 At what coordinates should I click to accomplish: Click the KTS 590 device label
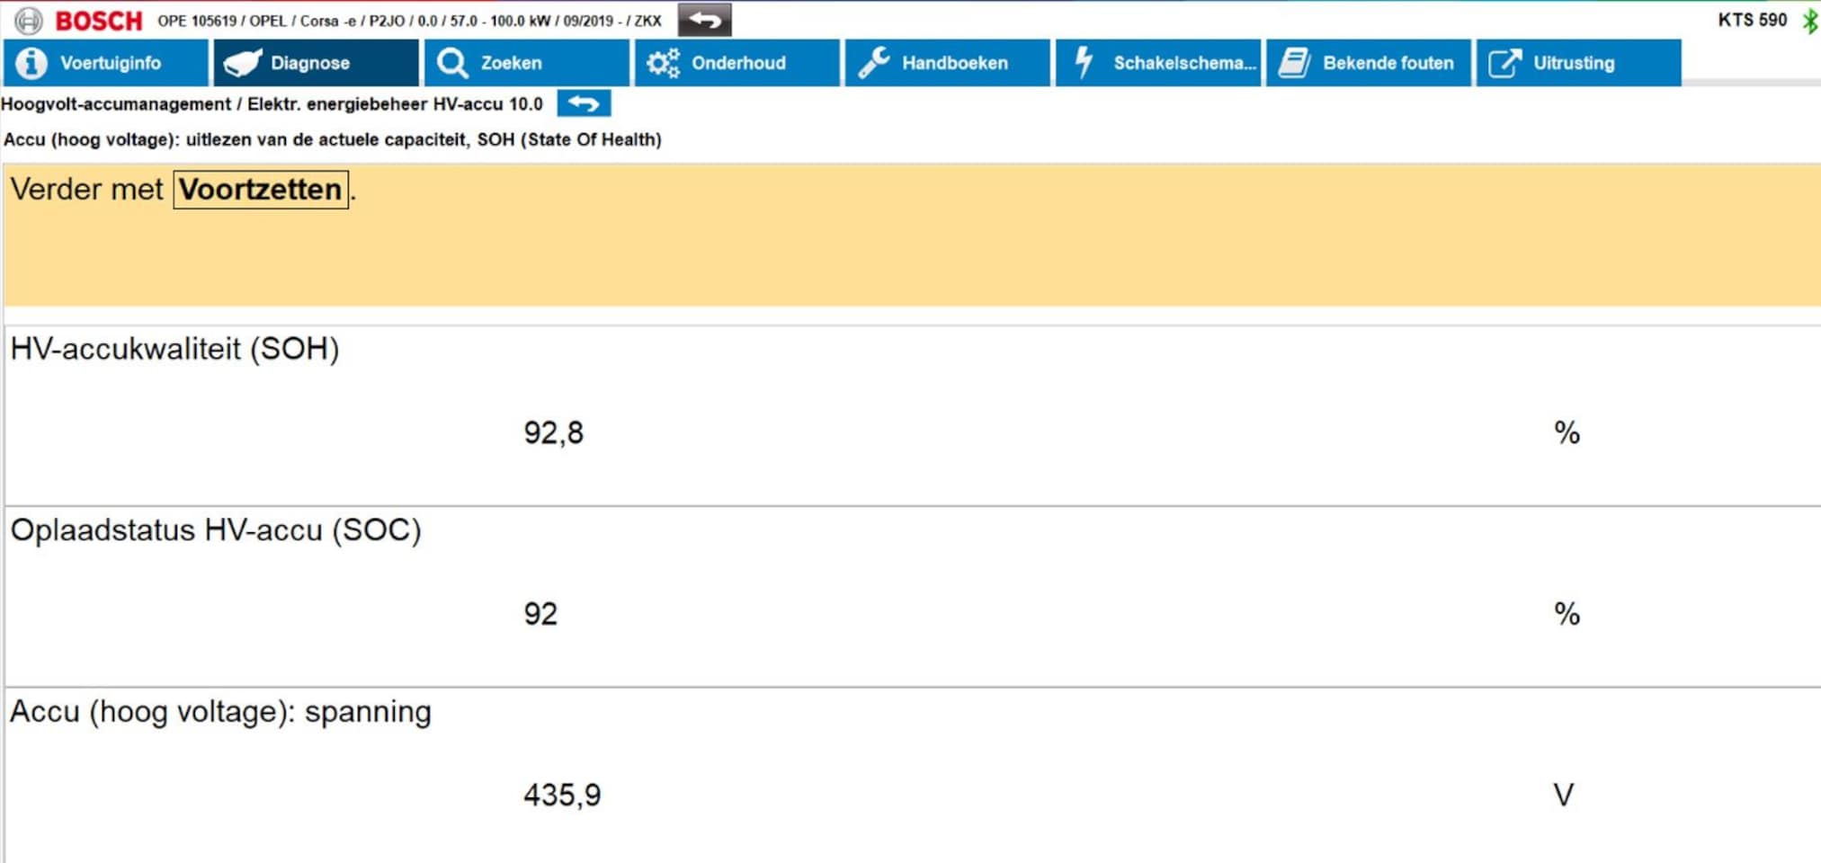point(1752,20)
